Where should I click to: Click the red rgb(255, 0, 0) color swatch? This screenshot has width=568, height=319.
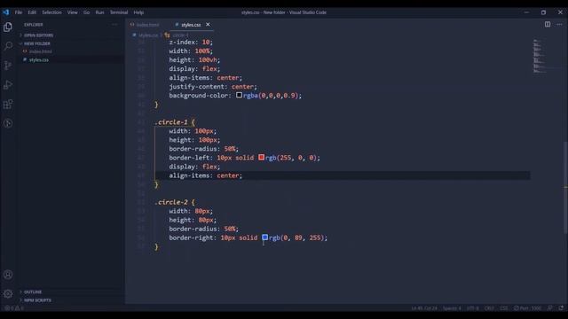(x=261, y=158)
